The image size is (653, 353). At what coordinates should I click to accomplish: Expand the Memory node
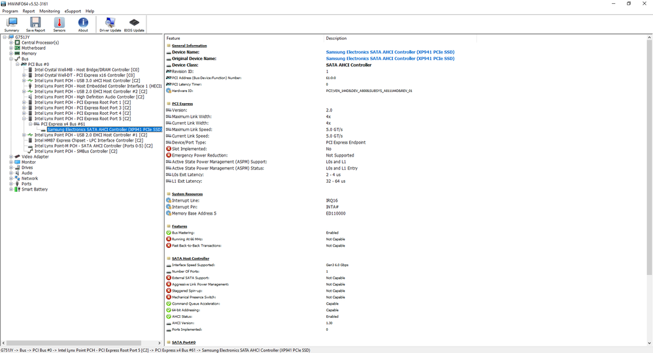[x=11, y=54]
